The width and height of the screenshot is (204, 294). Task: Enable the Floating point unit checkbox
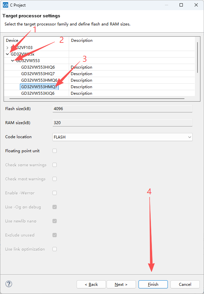point(55,151)
